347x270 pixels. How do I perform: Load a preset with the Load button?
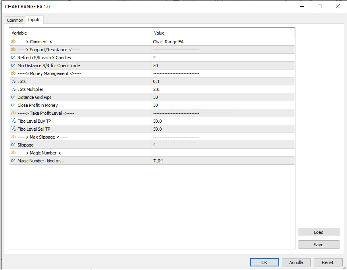click(319, 232)
